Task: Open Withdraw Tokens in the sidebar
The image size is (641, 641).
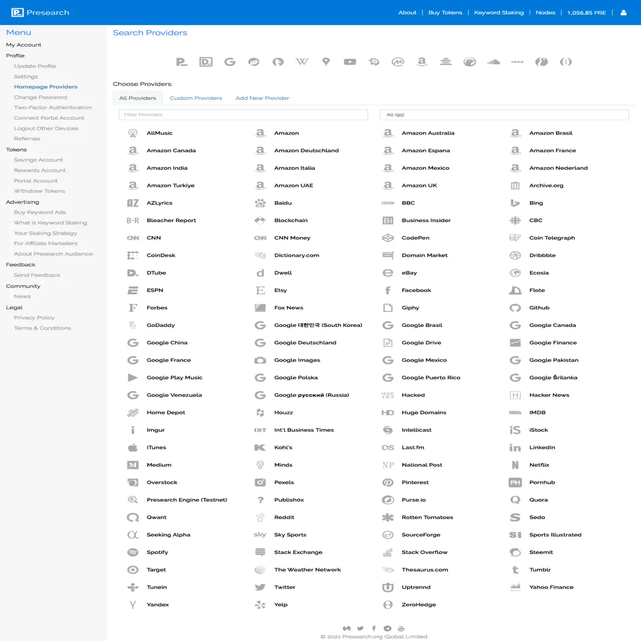Action: [40, 191]
